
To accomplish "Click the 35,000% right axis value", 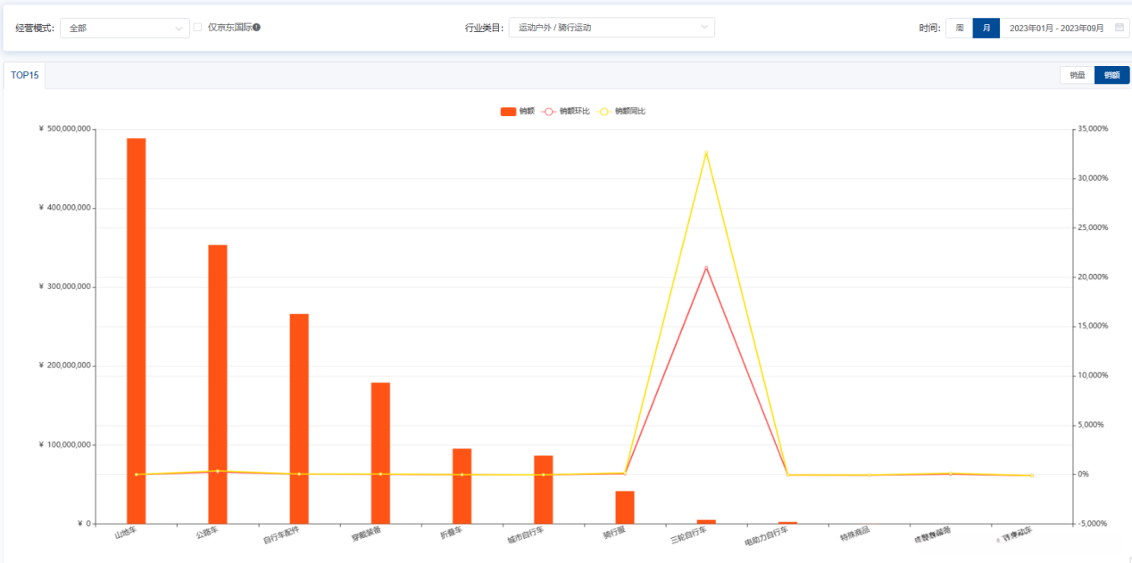I will (1093, 128).
